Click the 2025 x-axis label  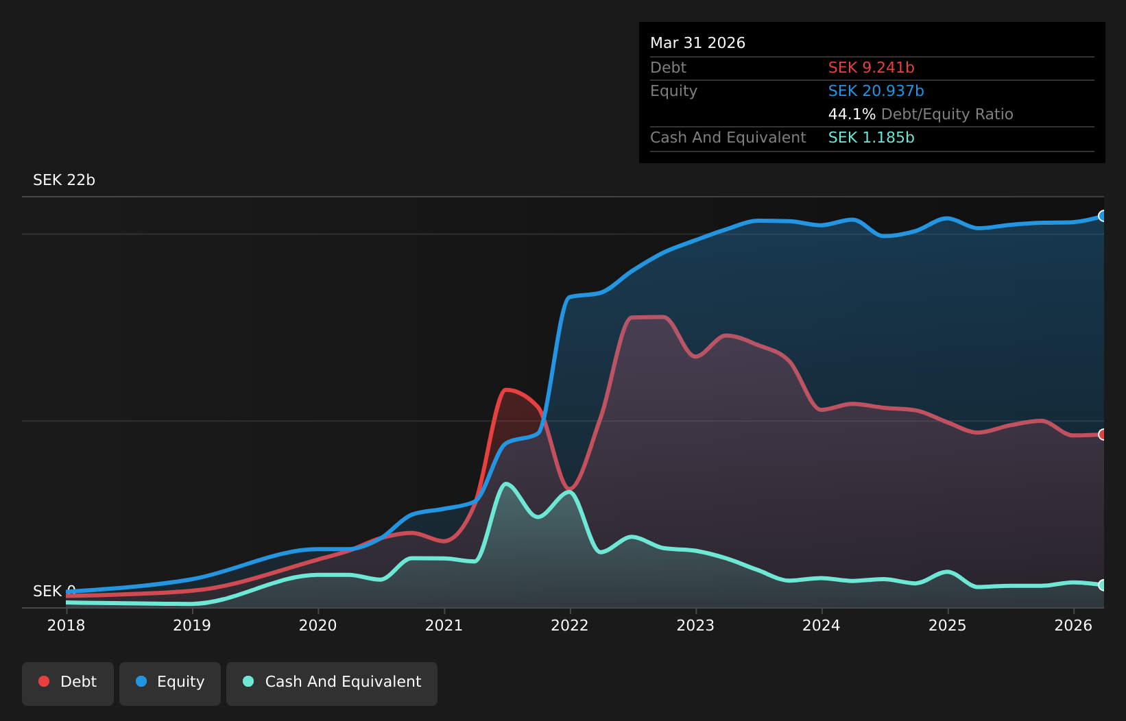(948, 625)
